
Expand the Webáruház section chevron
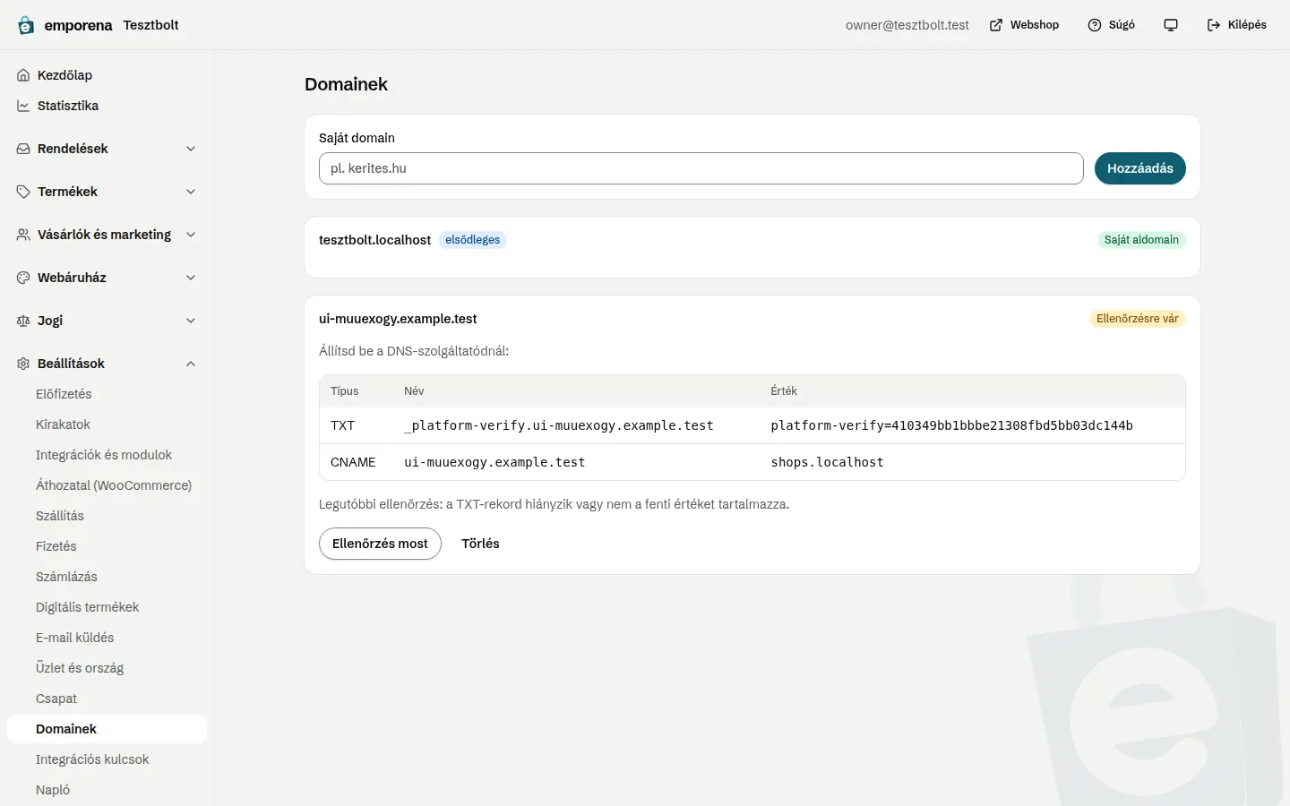191,278
